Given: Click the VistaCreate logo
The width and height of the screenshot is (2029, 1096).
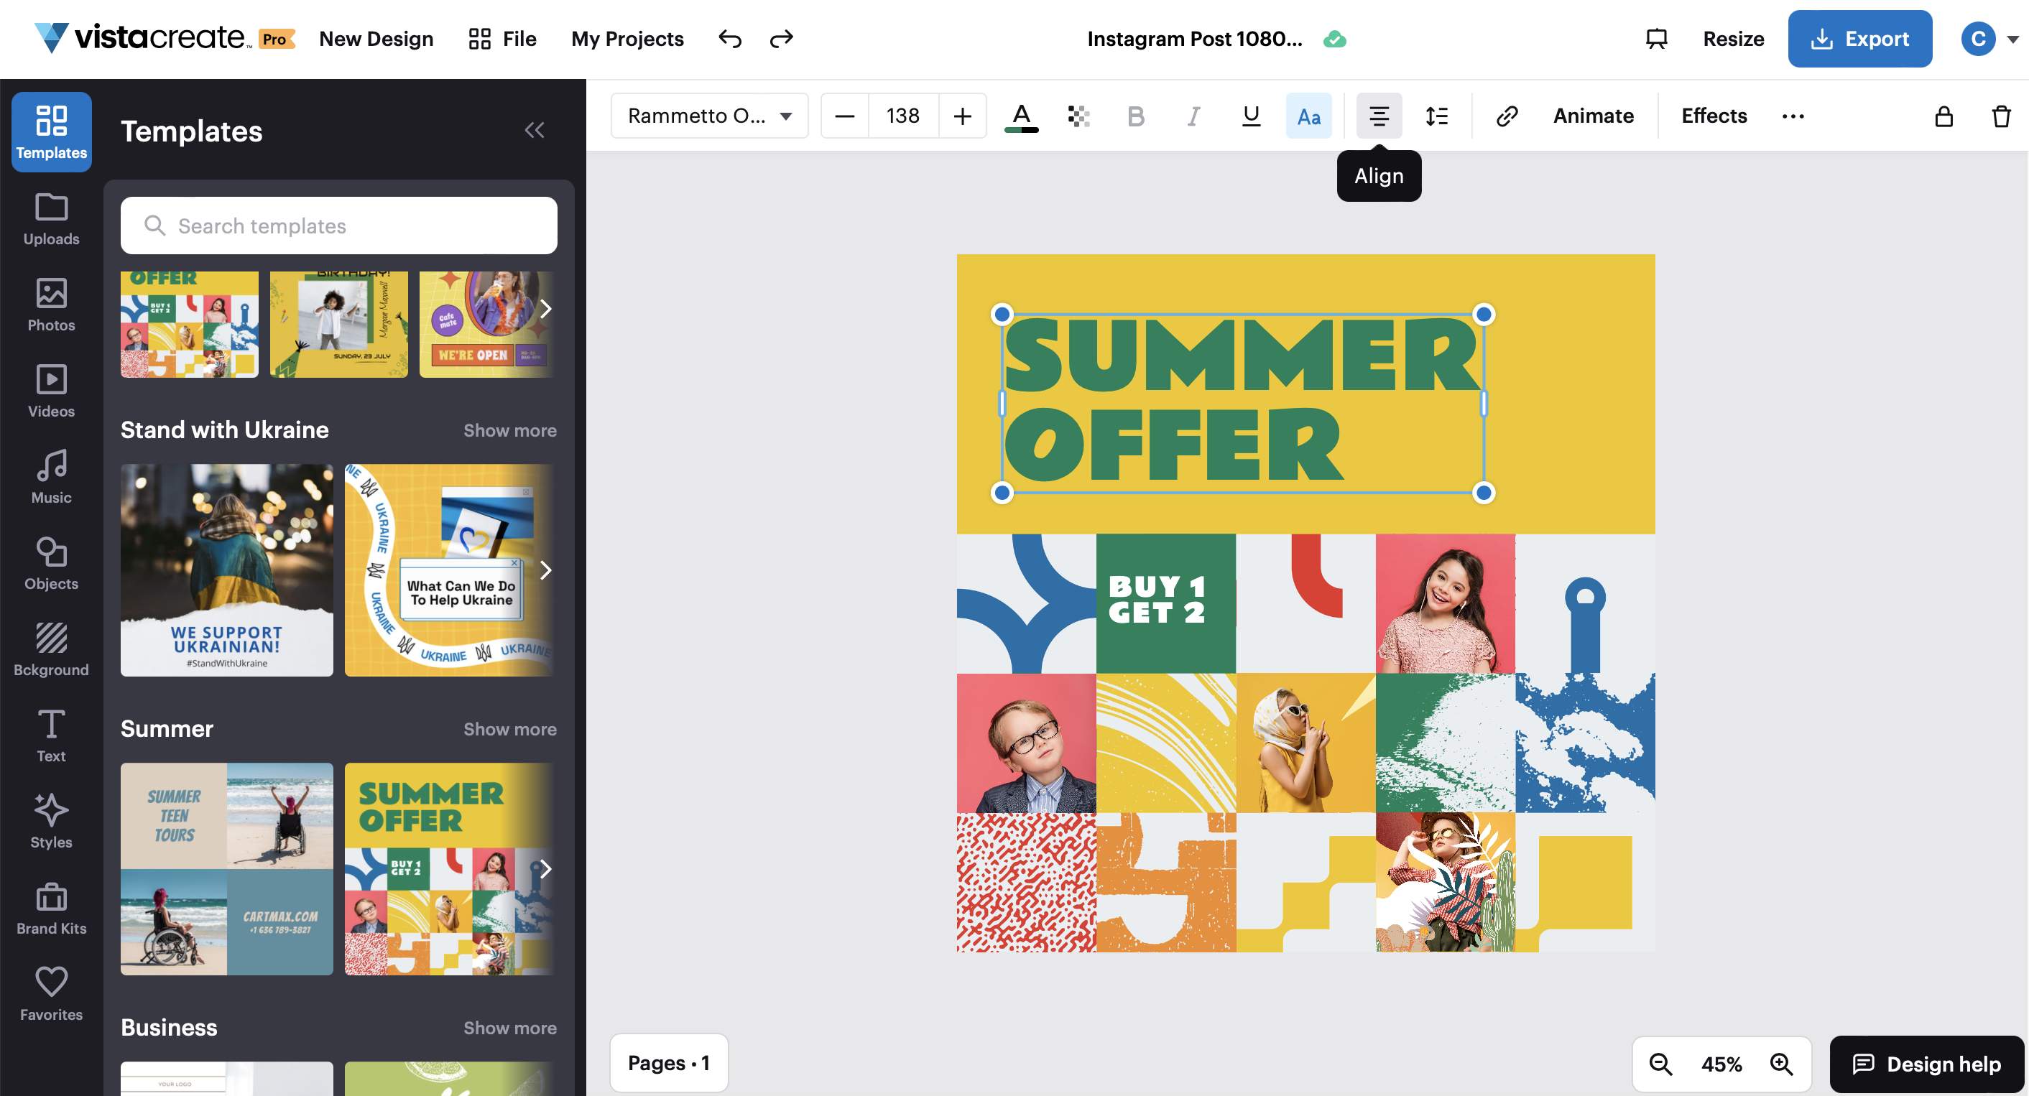Looking at the screenshot, I should [164, 38].
